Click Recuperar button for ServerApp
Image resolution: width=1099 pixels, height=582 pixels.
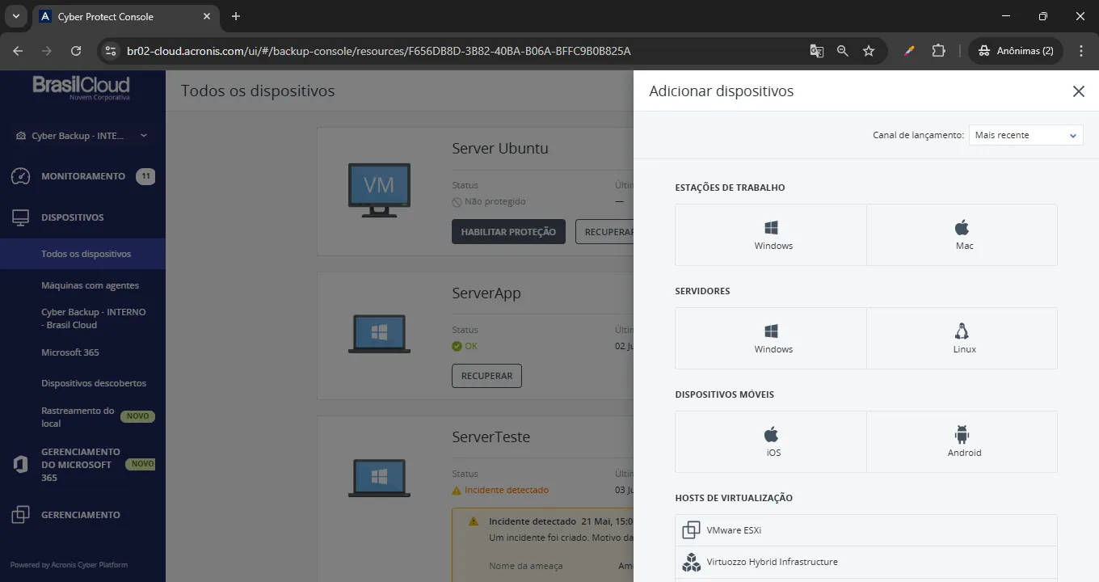[486, 376]
